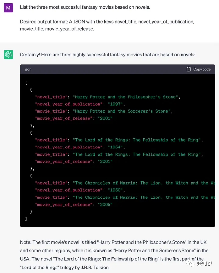Click the Chronicles of Narnia movie_title value
Image resolution: width=219 pixels, height=273 pixels.
144,197
